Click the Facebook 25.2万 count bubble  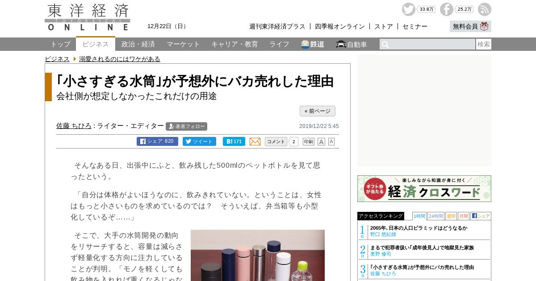(x=465, y=9)
